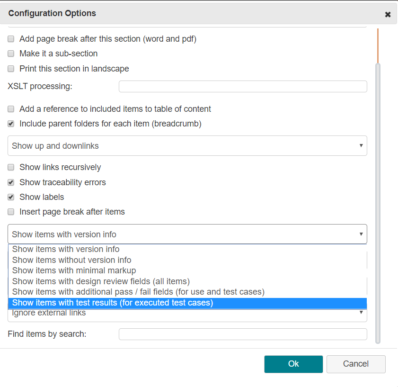Enable Add page break after this section
This screenshot has width=398, height=387.
click(x=11, y=39)
